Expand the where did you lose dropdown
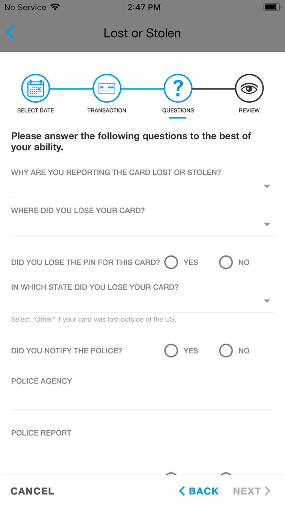285x507 pixels. (267, 224)
